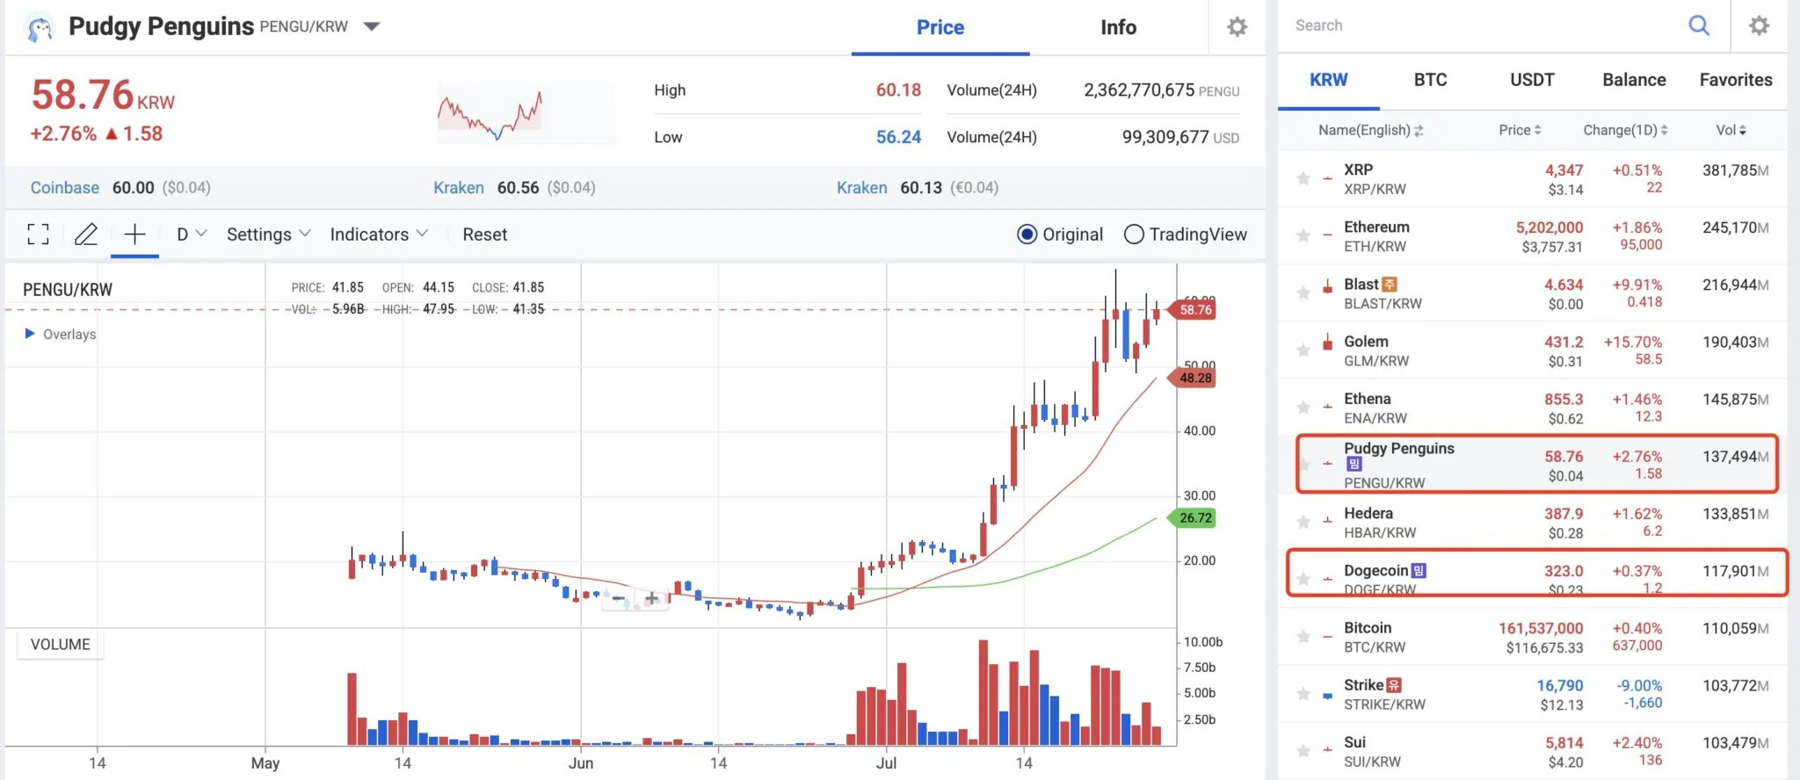This screenshot has height=780, width=1800.
Task: Open market list settings gear icon
Action: point(1759,25)
